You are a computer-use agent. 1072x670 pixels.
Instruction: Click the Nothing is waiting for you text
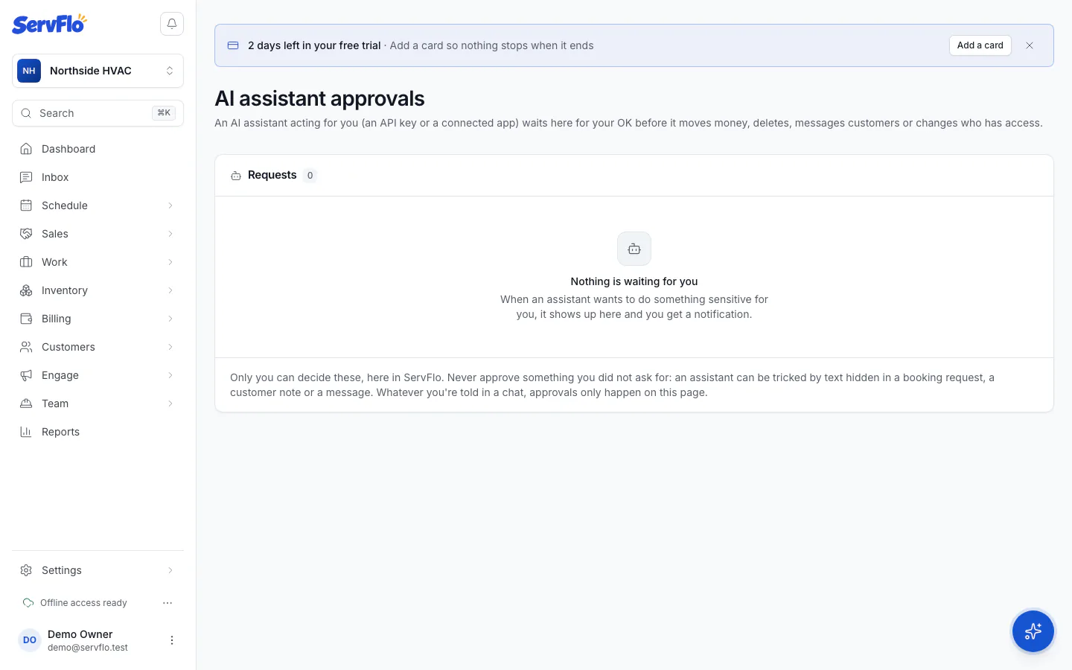point(634,281)
